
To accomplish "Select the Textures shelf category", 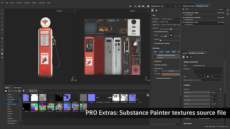I will click(12, 102).
